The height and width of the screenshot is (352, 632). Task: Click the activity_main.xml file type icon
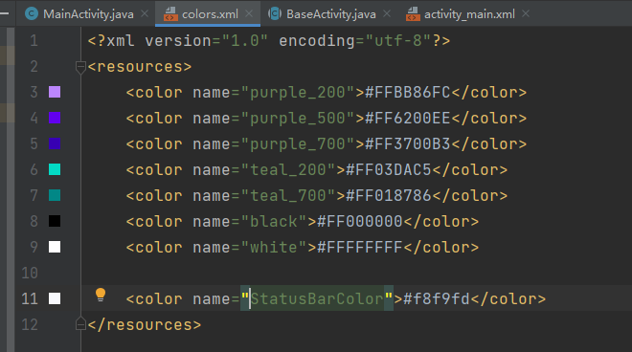pyautogui.click(x=413, y=14)
